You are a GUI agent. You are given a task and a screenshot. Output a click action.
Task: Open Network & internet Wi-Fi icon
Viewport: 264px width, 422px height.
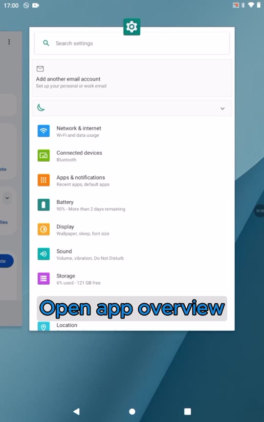point(44,131)
